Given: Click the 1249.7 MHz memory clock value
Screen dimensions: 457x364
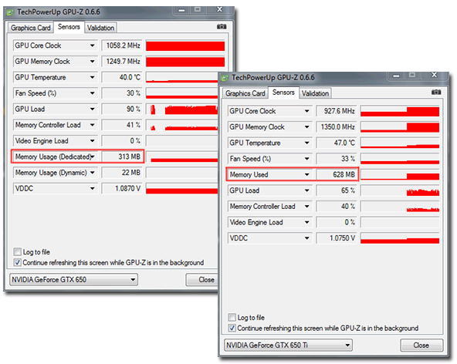Looking at the screenshot, I should 122,62.
